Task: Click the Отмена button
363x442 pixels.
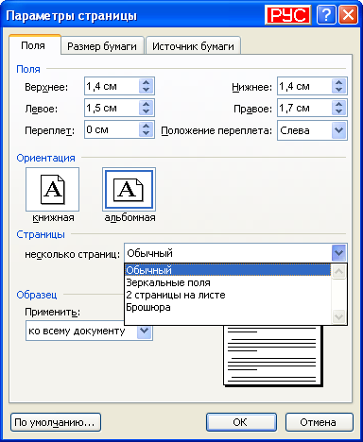Action: [x=320, y=422]
